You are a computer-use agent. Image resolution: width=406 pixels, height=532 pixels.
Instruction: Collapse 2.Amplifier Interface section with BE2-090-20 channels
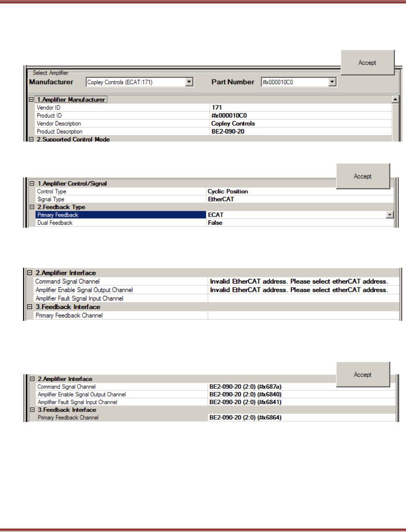tap(32, 379)
